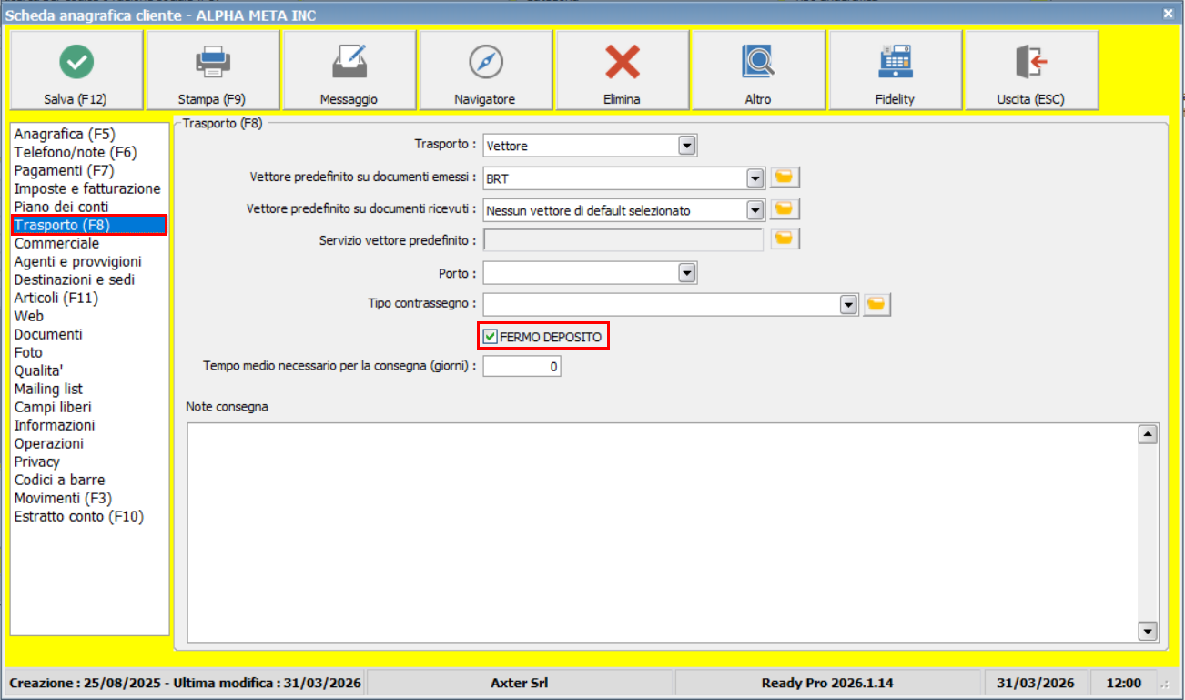1185x700 pixels.
Task: Open the Qualita' section
Action: tap(89, 370)
